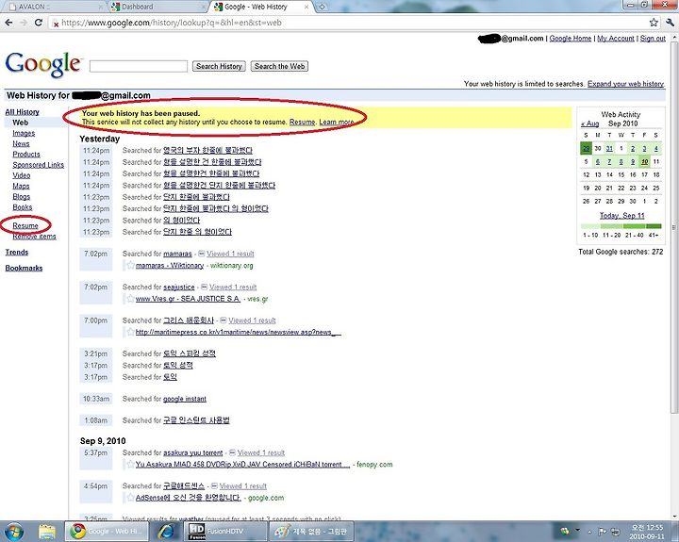
Task: Open Maps history in sidebar
Action: [x=21, y=186]
